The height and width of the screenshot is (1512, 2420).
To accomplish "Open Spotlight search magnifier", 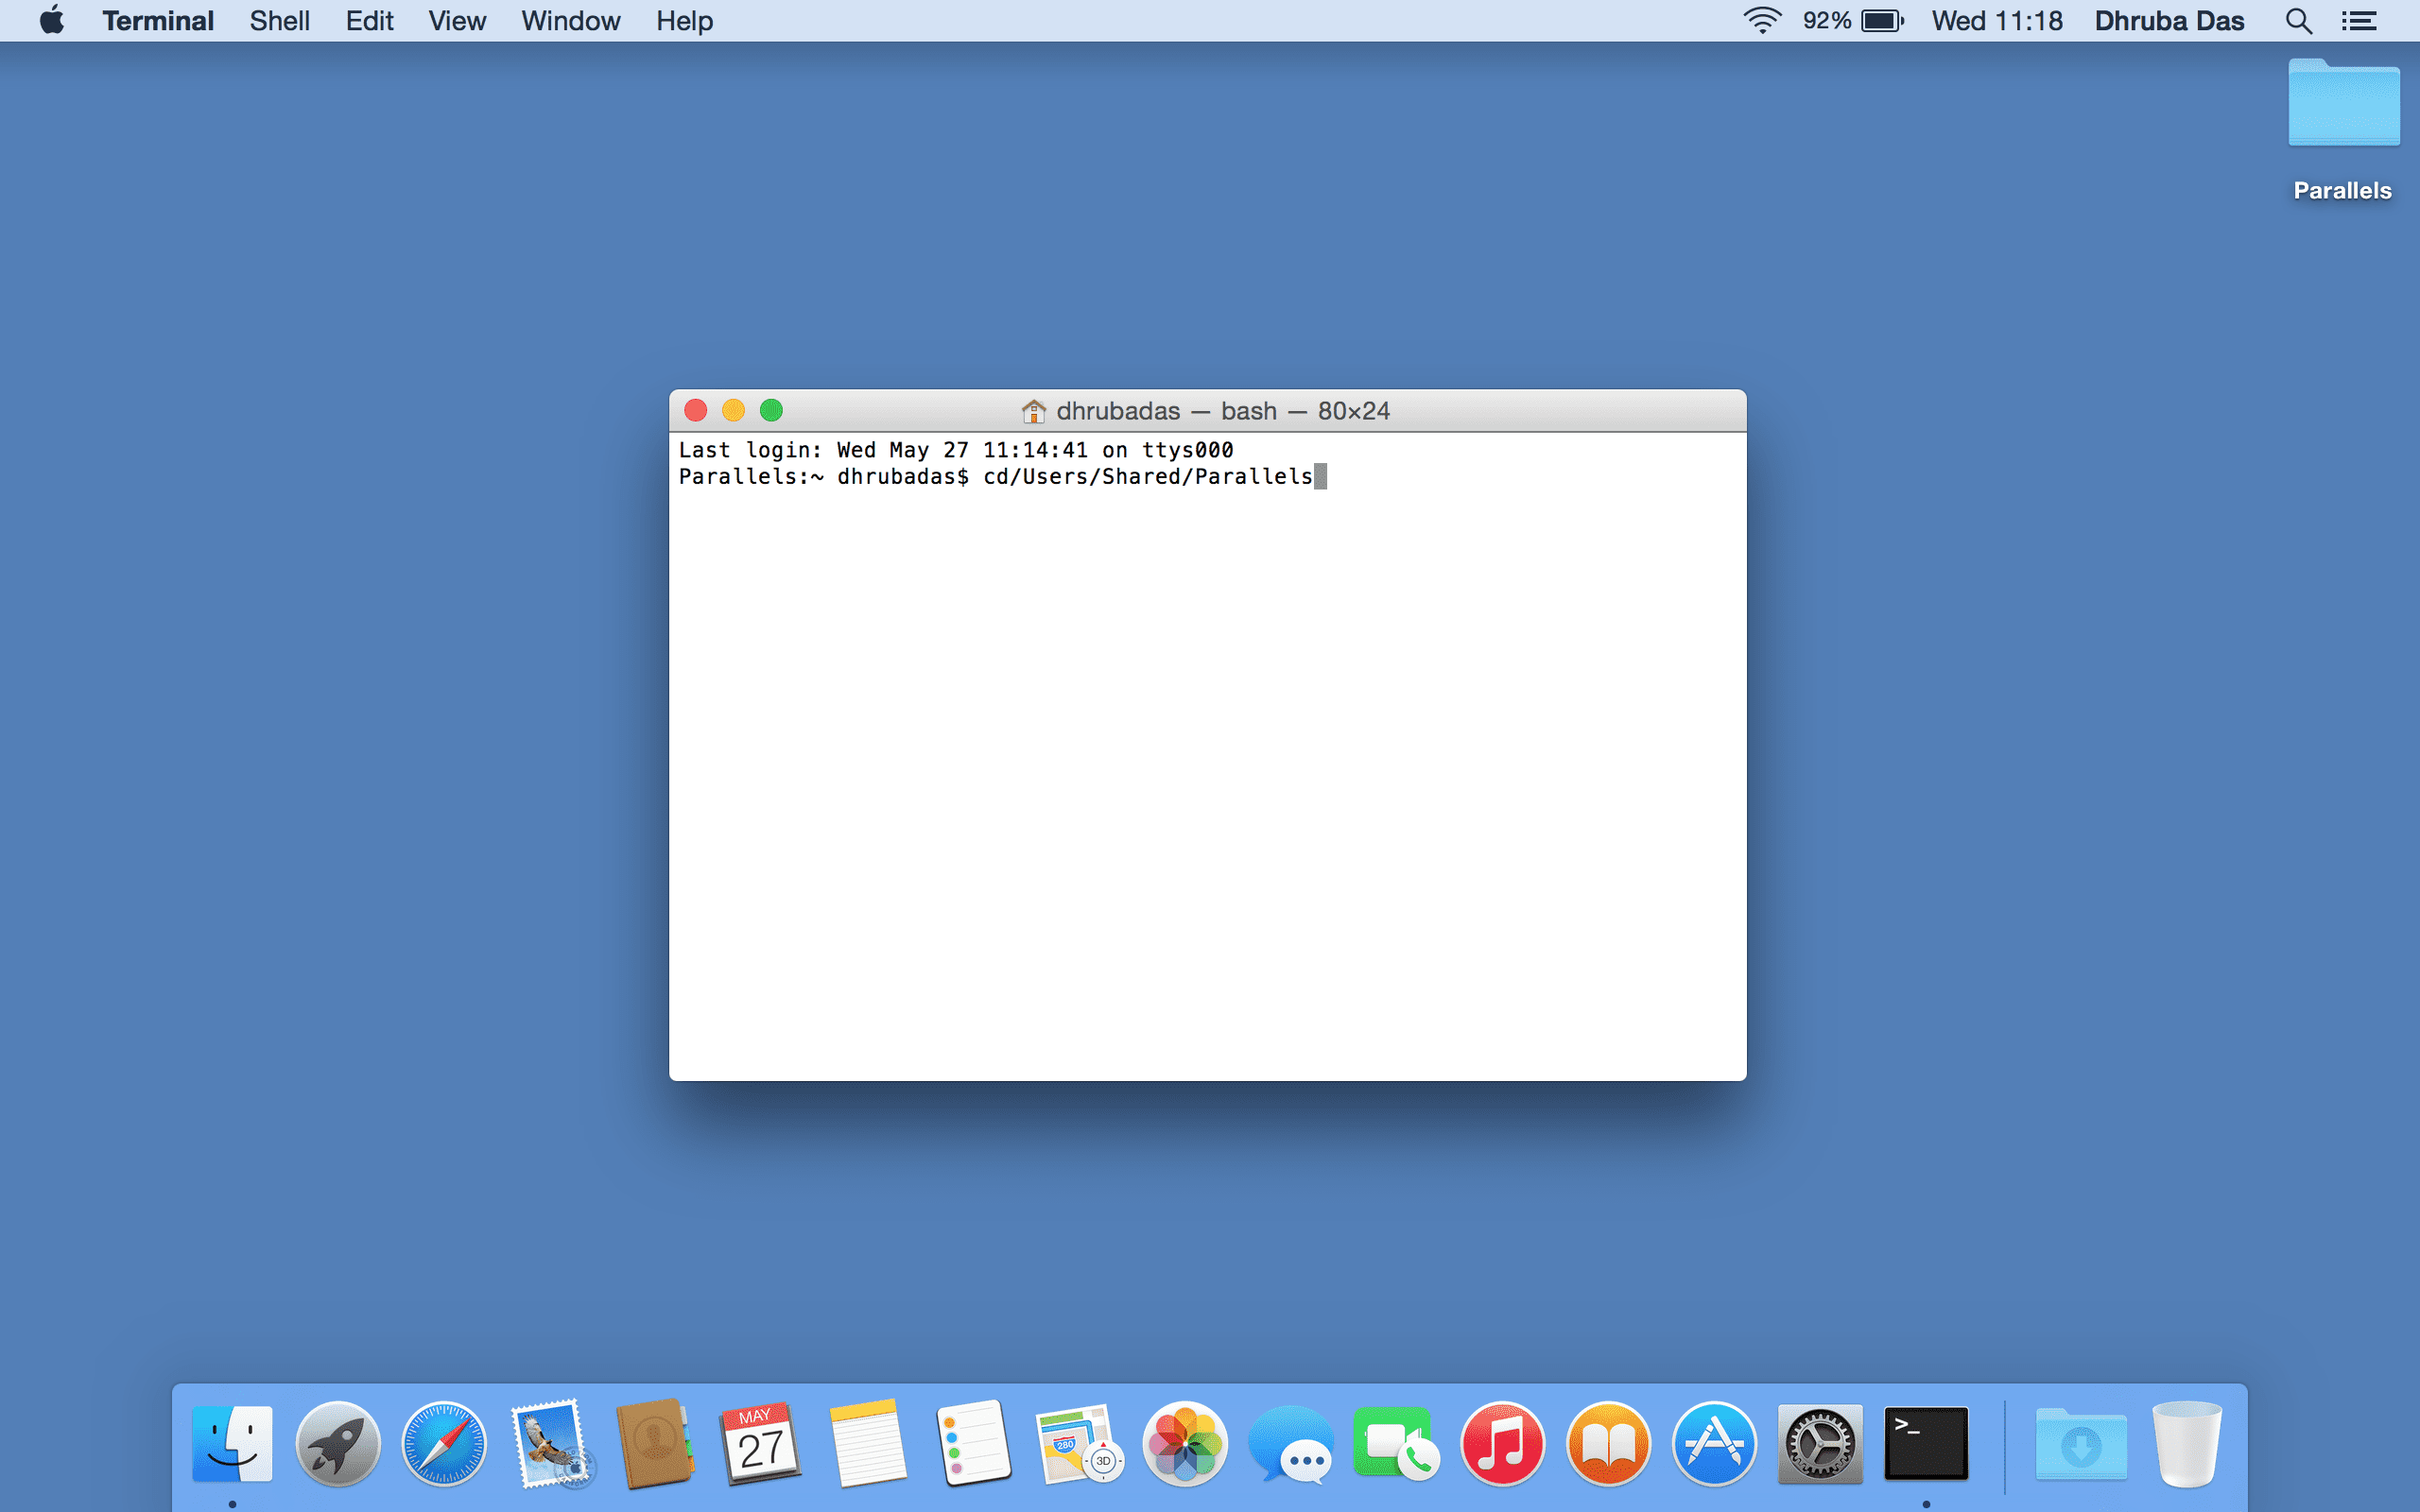I will tap(2298, 21).
